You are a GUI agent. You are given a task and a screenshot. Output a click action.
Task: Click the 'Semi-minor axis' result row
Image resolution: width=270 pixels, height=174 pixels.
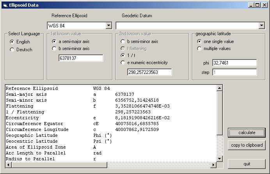pyautogui.click(x=82, y=100)
